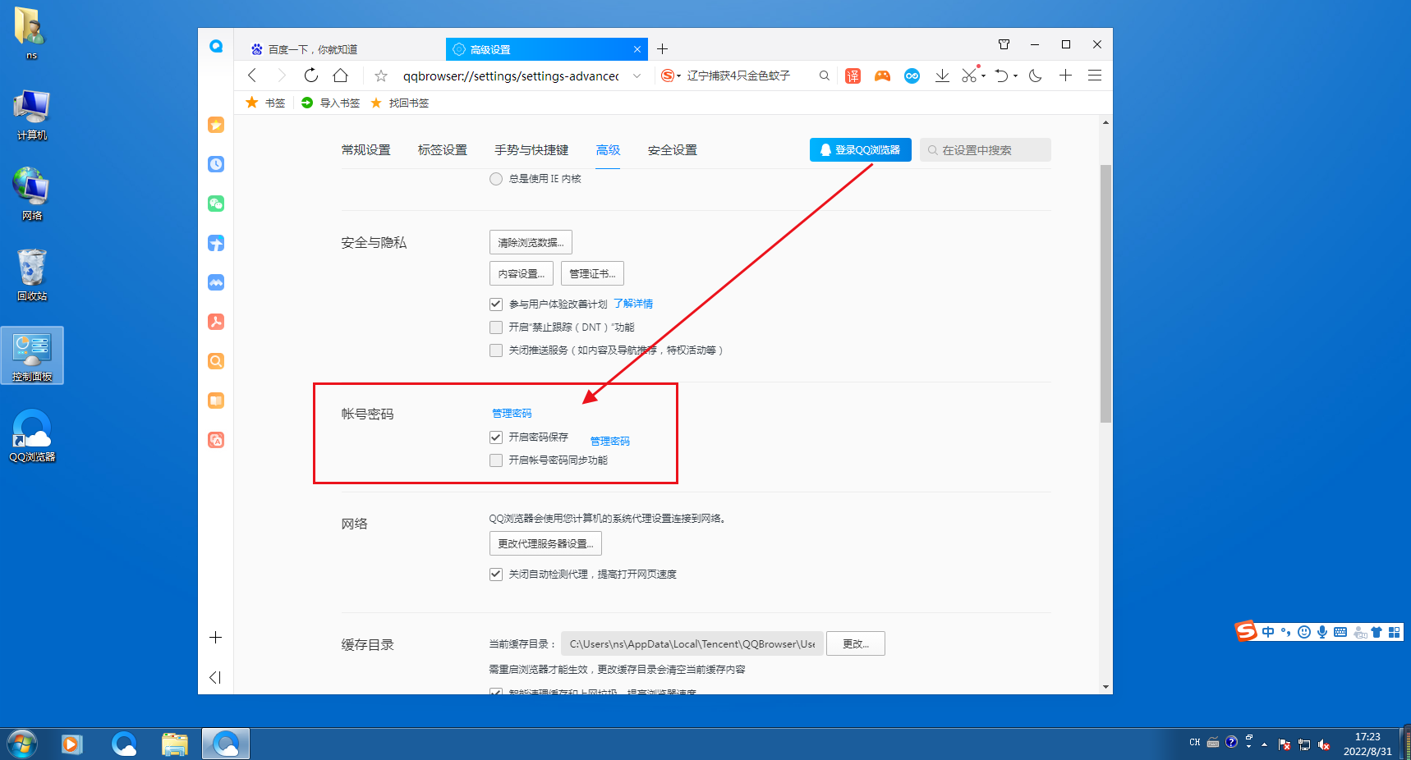Viewport: 1411px width, 760px height.
Task: Open the game controller toolbar icon
Action: pos(882,76)
